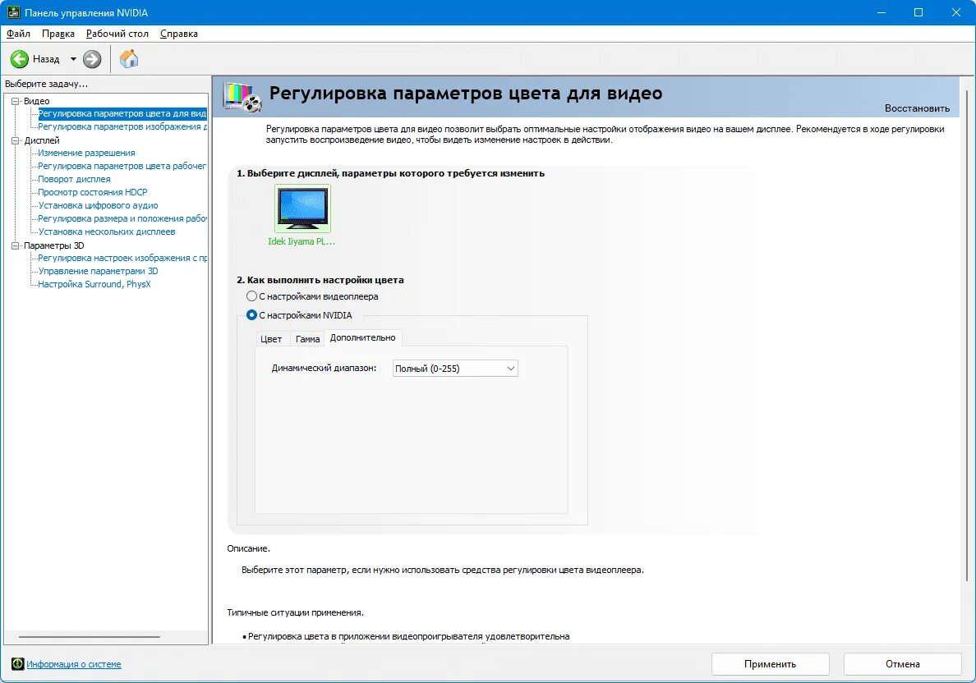Open the Home page icon
Screen dimensions: 976x683
129,59
